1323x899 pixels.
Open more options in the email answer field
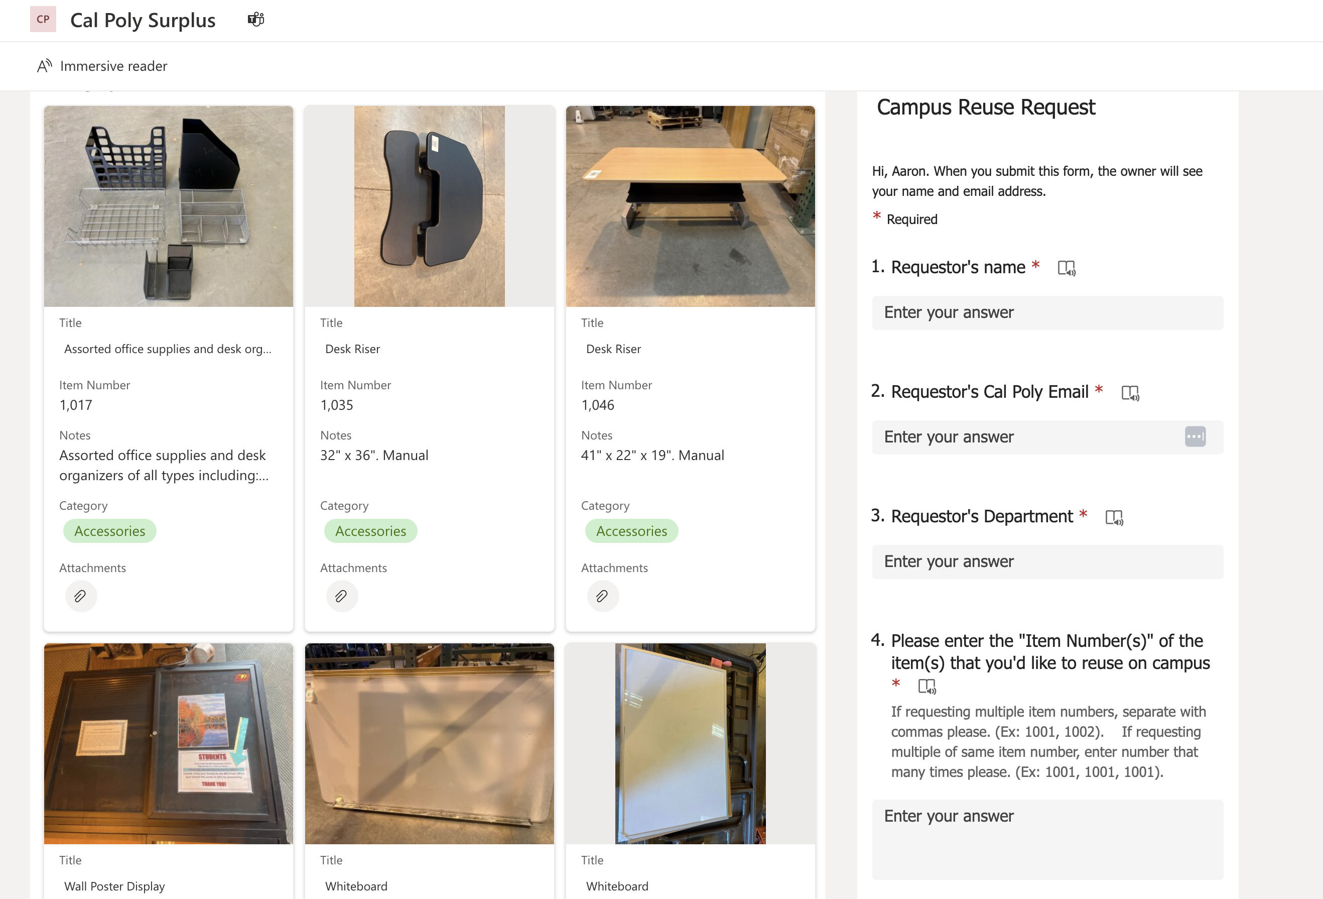coord(1196,436)
